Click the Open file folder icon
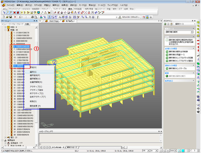Image resolution: width=201 pixels, height=153 pixels. tap(7, 17)
